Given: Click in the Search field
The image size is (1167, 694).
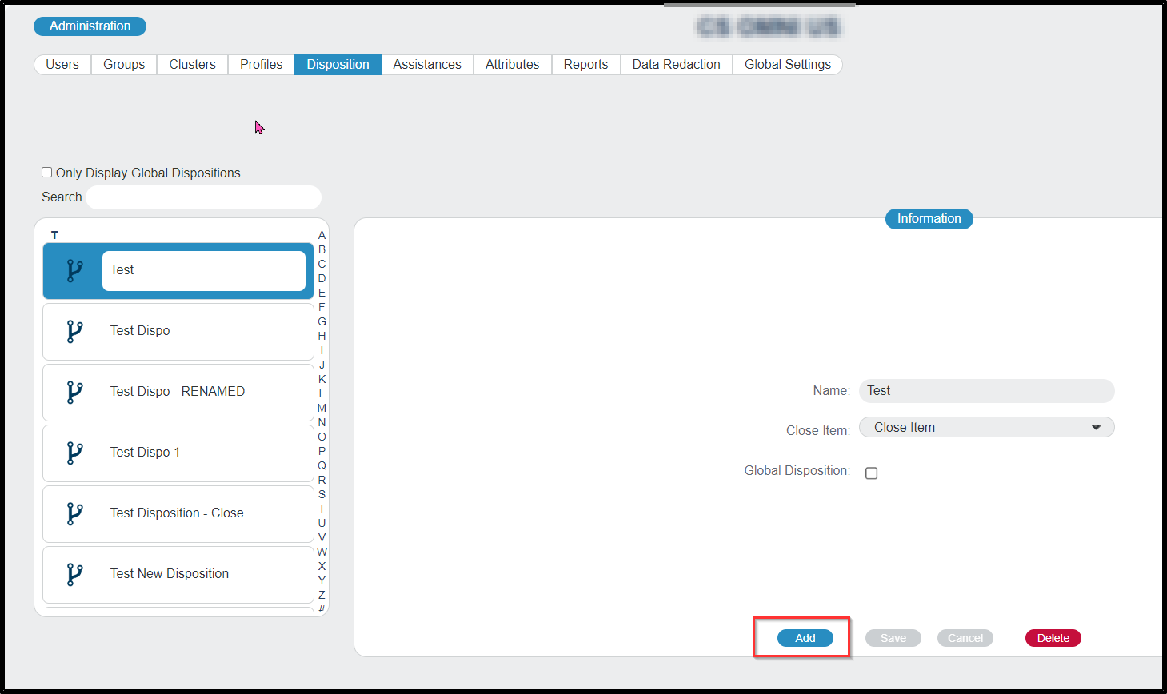Looking at the screenshot, I should tap(203, 197).
